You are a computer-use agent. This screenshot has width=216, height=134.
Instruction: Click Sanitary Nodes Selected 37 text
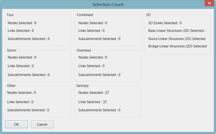(94, 93)
